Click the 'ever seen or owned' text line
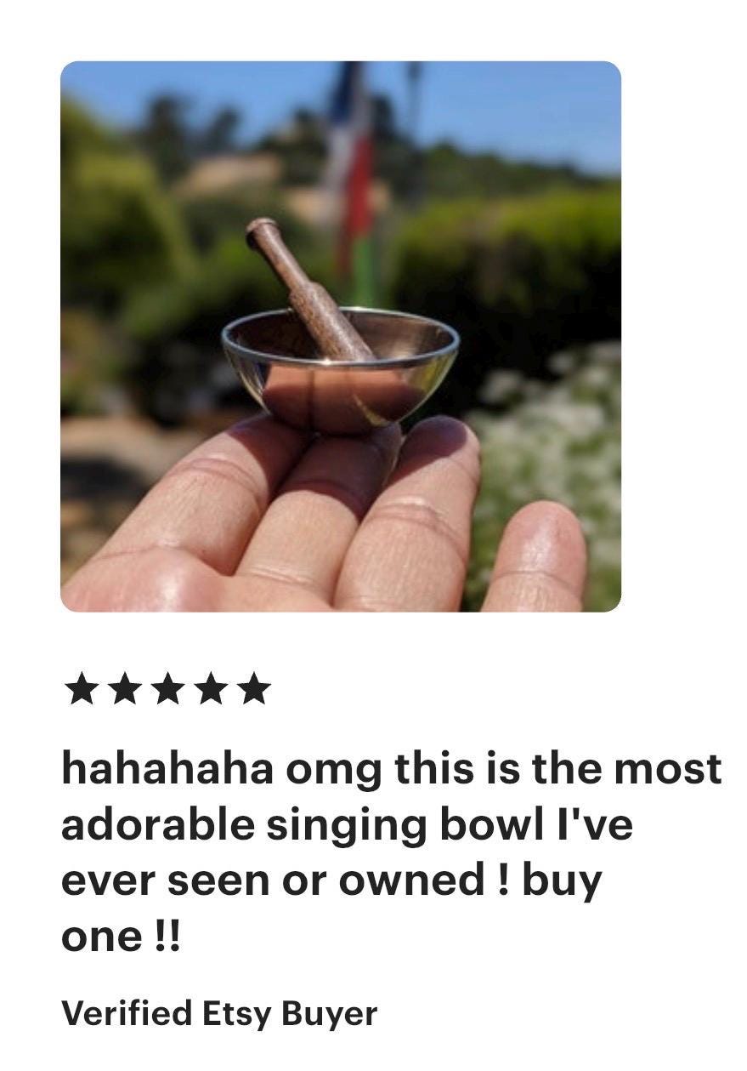The width and height of the screenshot is (747, 1071). coord(331,880)
